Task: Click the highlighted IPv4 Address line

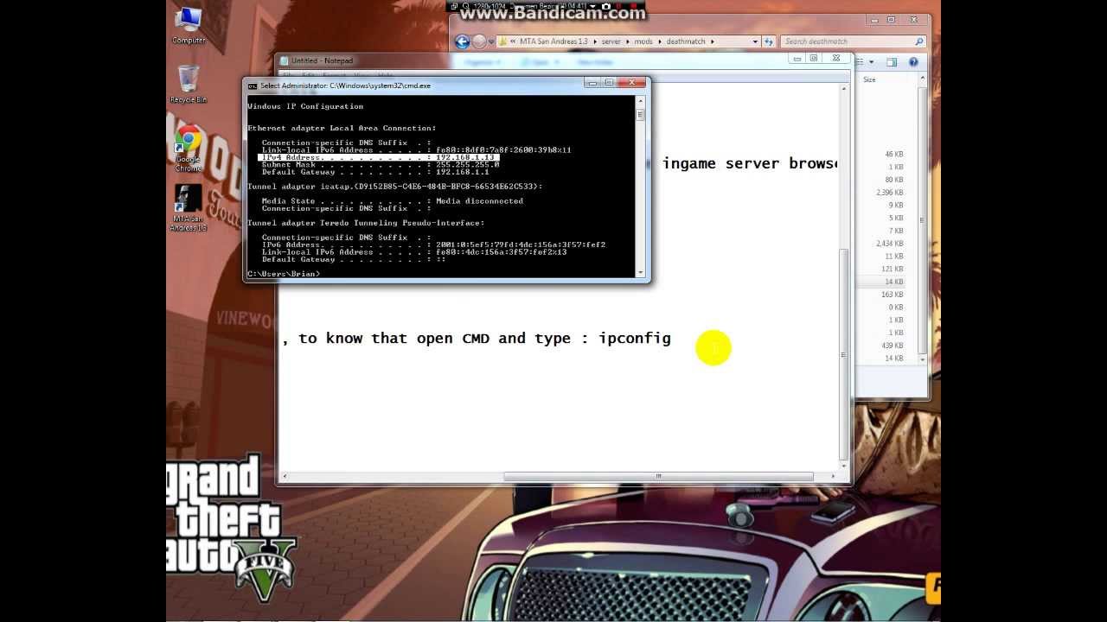Action: coord(379,157)
